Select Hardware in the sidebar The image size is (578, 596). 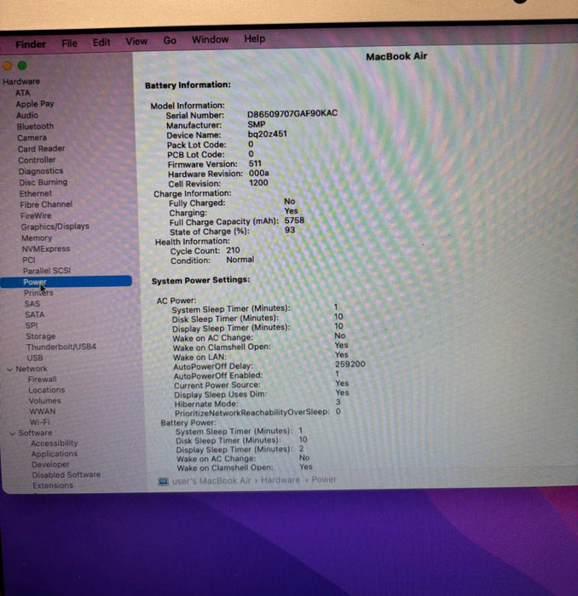click(x=21, y=82)
